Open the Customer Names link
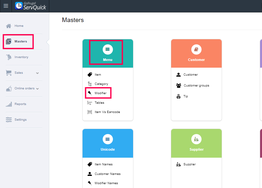 (107, 174)
